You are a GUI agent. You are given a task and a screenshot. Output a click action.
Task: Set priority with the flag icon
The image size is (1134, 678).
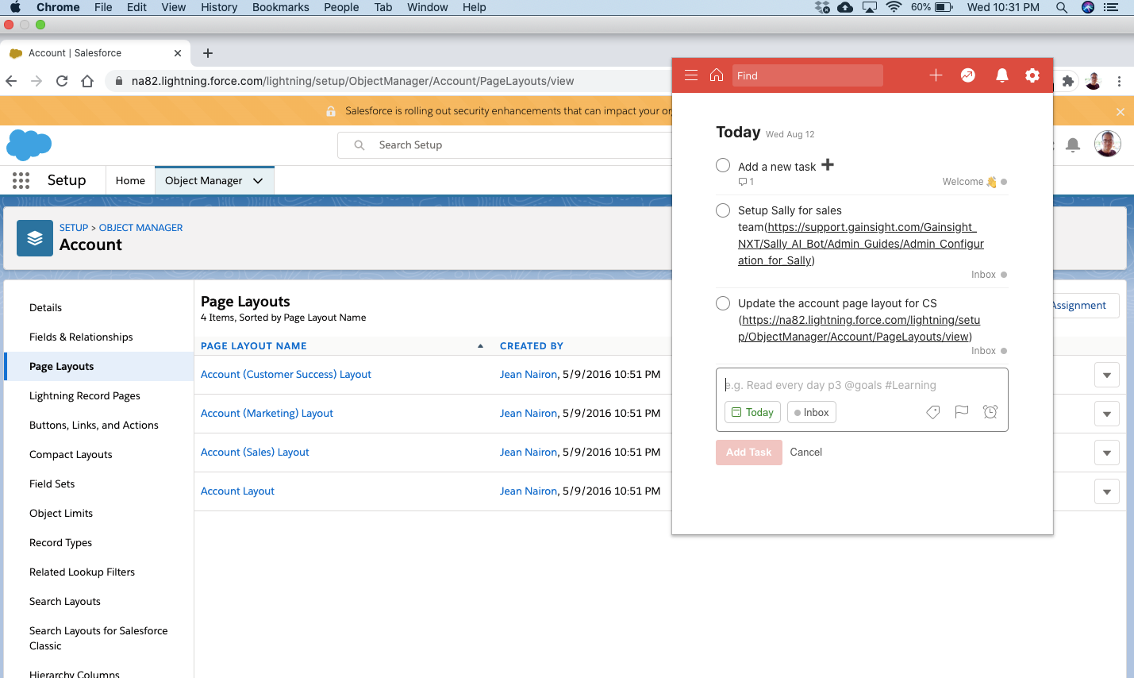(x=962, y=412)
